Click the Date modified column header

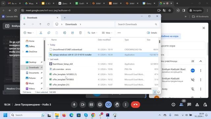tap(104, 40)
